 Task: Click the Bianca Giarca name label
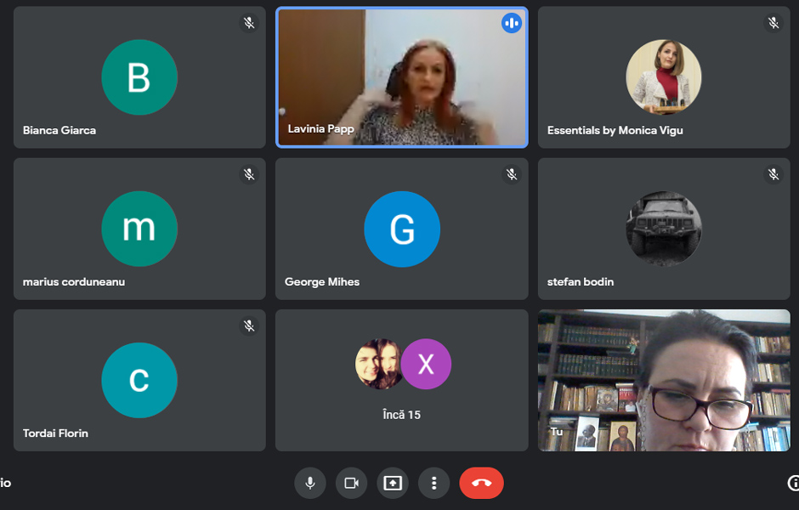click(59, 130)
